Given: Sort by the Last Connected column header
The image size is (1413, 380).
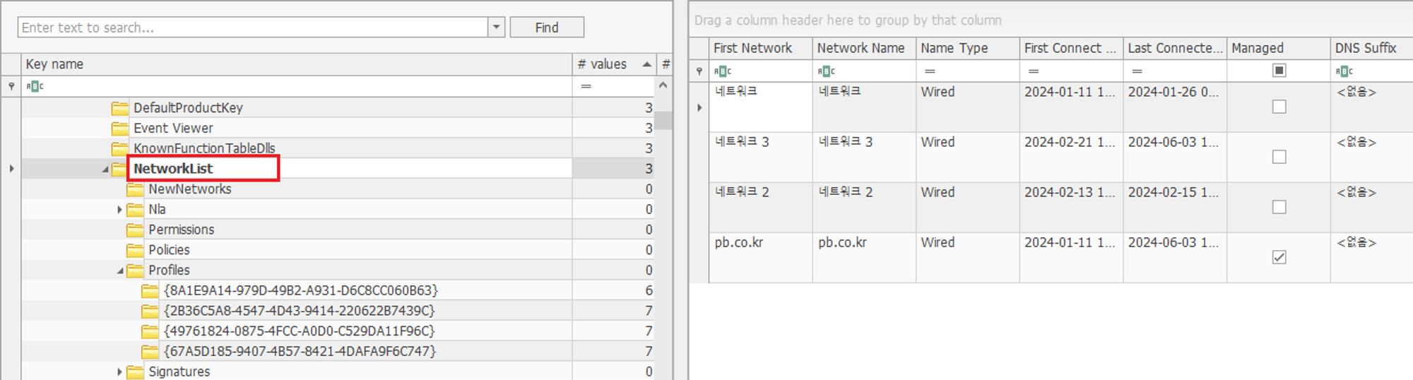Looking at the screenshot, I should (1175, 48).
